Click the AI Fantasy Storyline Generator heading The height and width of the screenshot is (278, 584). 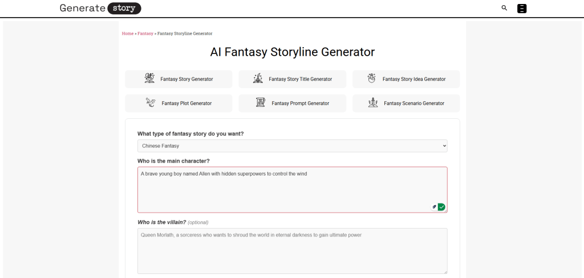pos(293,52)
